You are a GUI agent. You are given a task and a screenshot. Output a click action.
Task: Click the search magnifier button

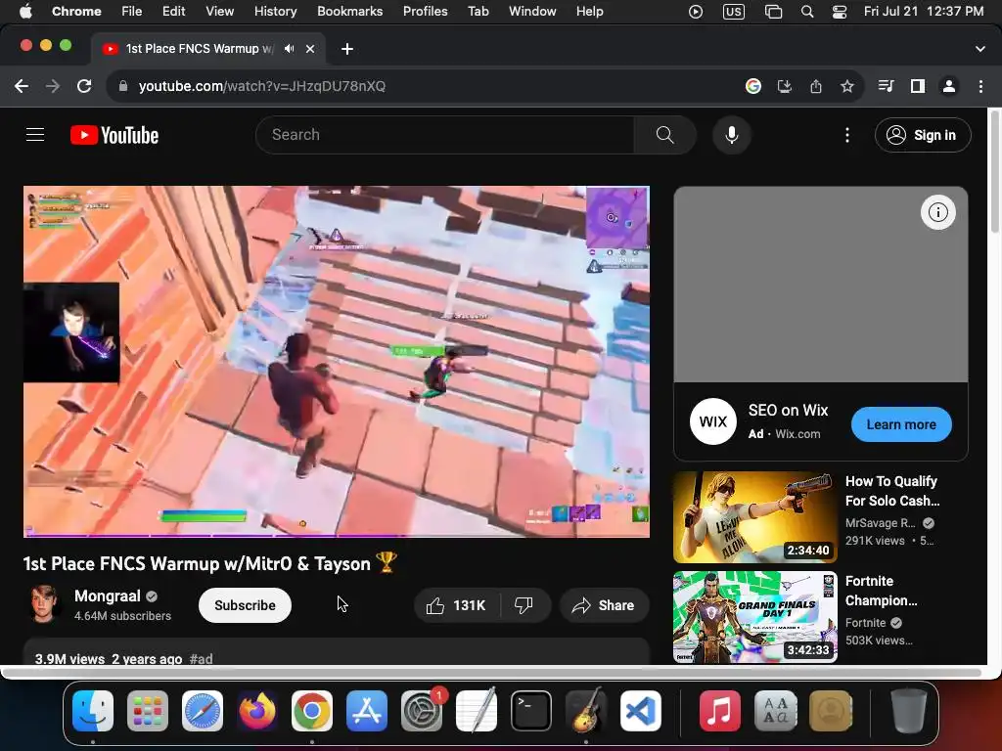[664, 135]
